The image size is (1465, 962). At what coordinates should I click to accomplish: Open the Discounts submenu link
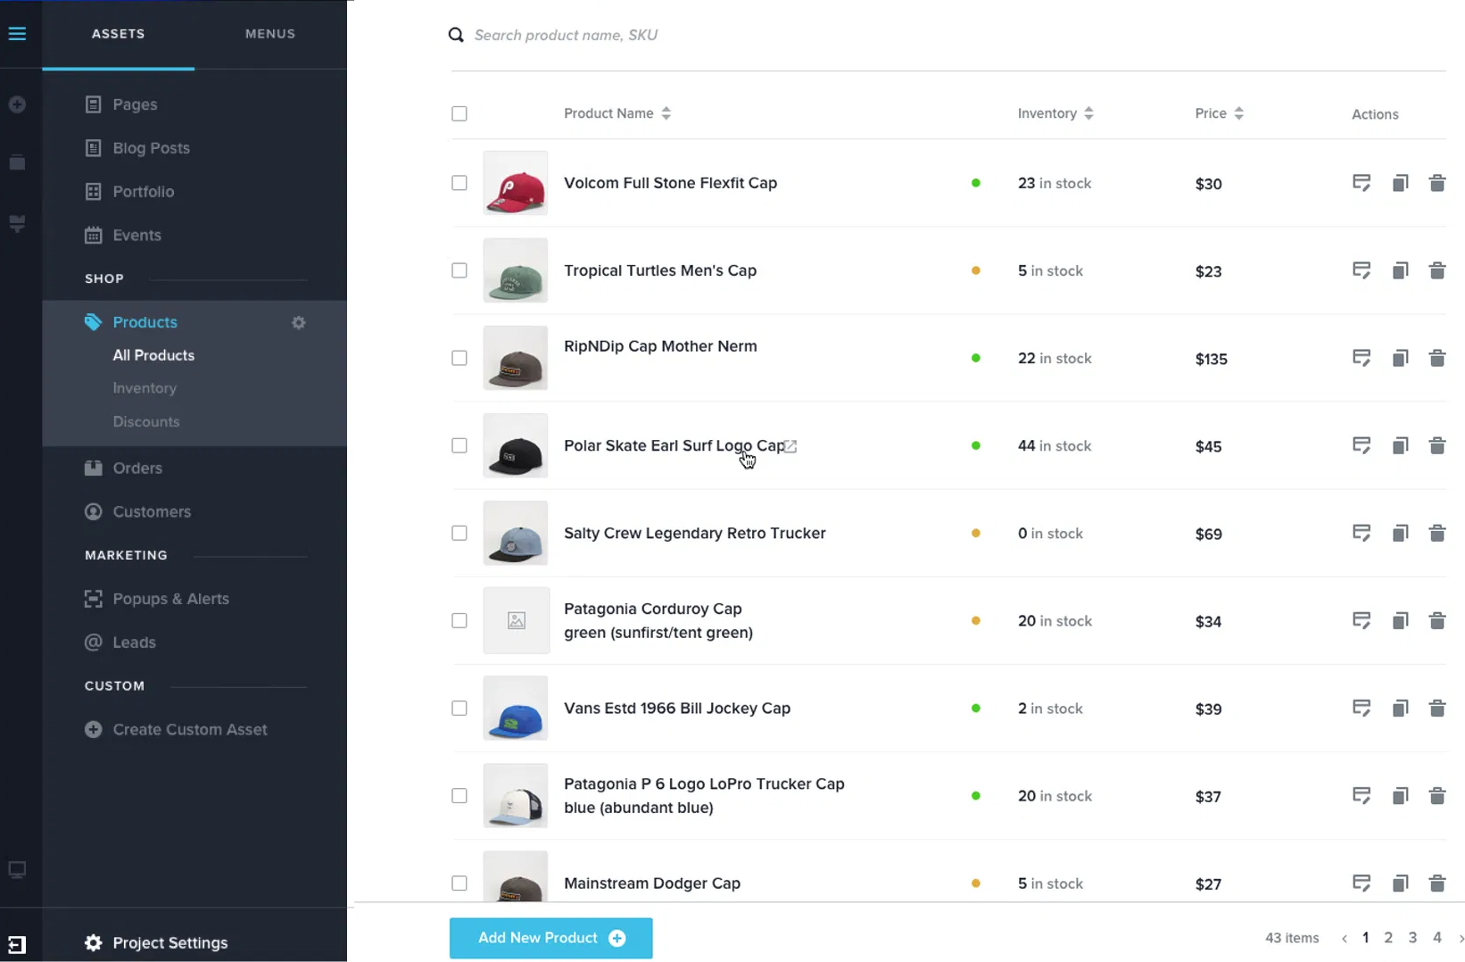coord(146,421)
